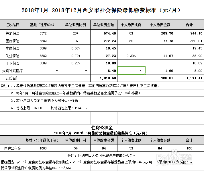204x171 pixels.
Task: Select the 征收品目 header cell
Action: click(13, 25)
